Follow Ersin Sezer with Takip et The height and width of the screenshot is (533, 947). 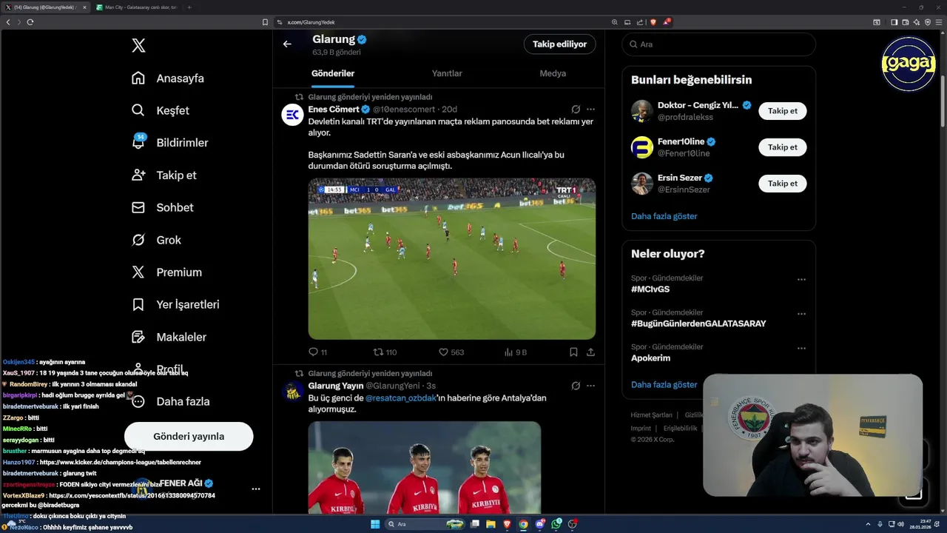tap(782, 184)
